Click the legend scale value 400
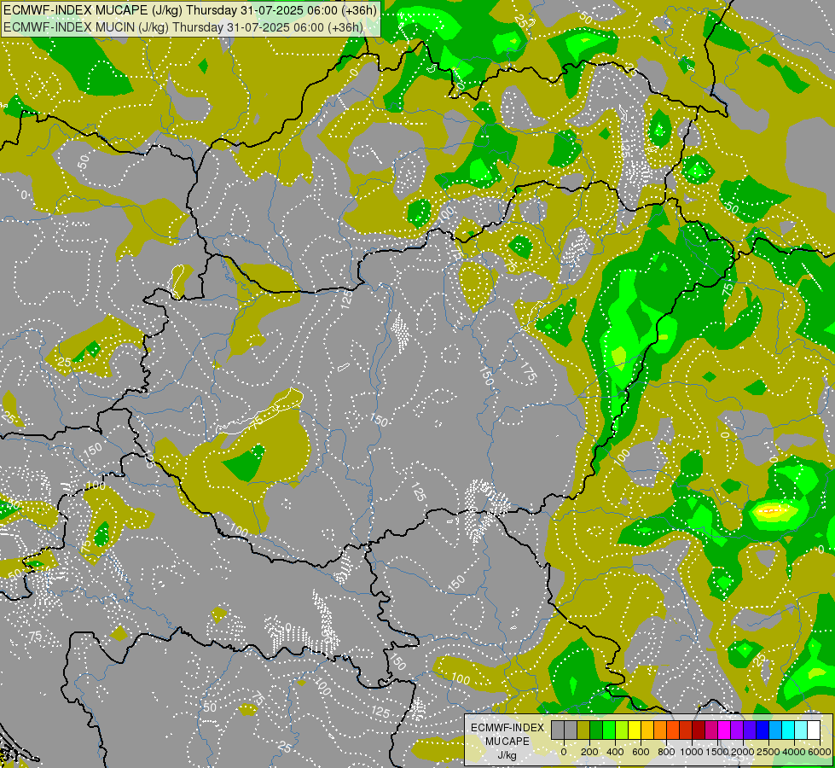835x768 pixels. tap(615, 752)
